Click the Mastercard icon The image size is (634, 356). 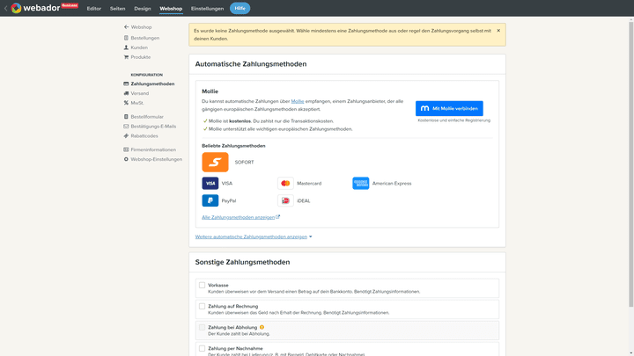tap(285, 183)
